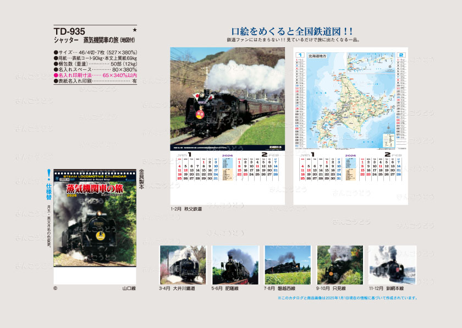This screenshot has height=328, width=462.
Task: Click the month 2 tab on map page
Action: pyautogui.click(x=401, y=55)
